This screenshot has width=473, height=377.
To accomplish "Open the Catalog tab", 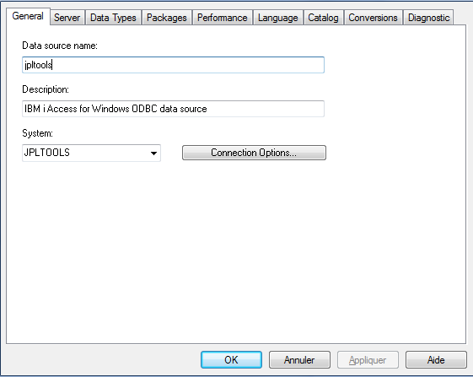I will coord(323,18).
